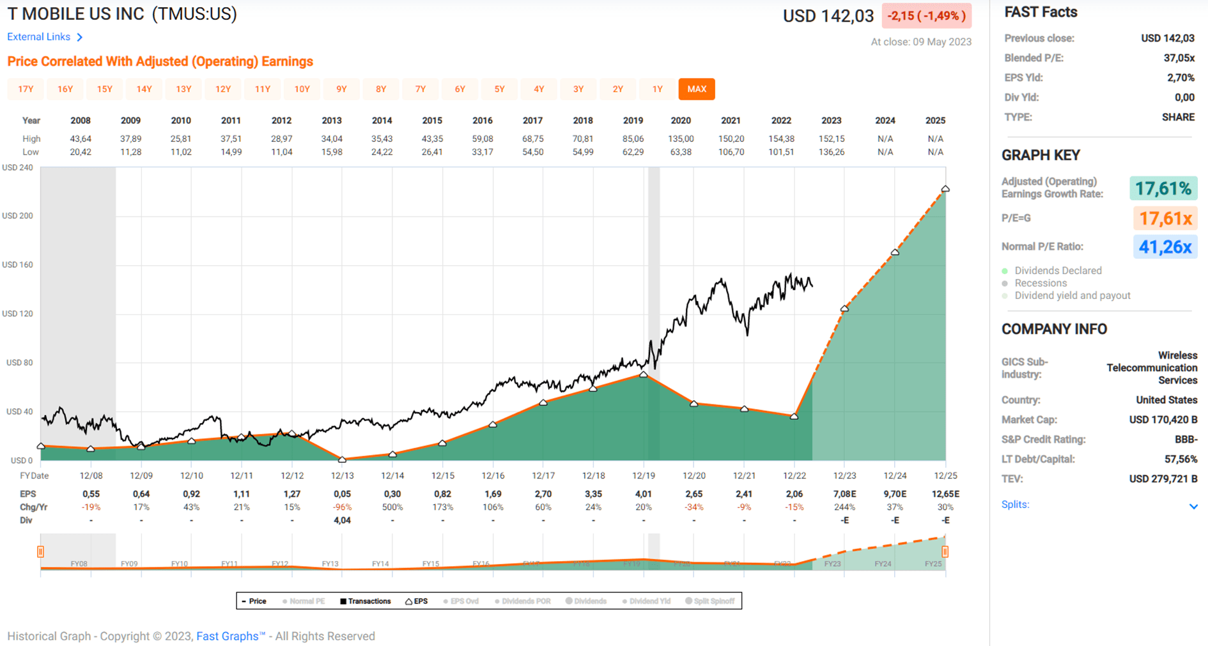This screenshot has height=646, width=1208.
Task: Click the TEV value USD 279,721 B
Action: coord(1163,479)
